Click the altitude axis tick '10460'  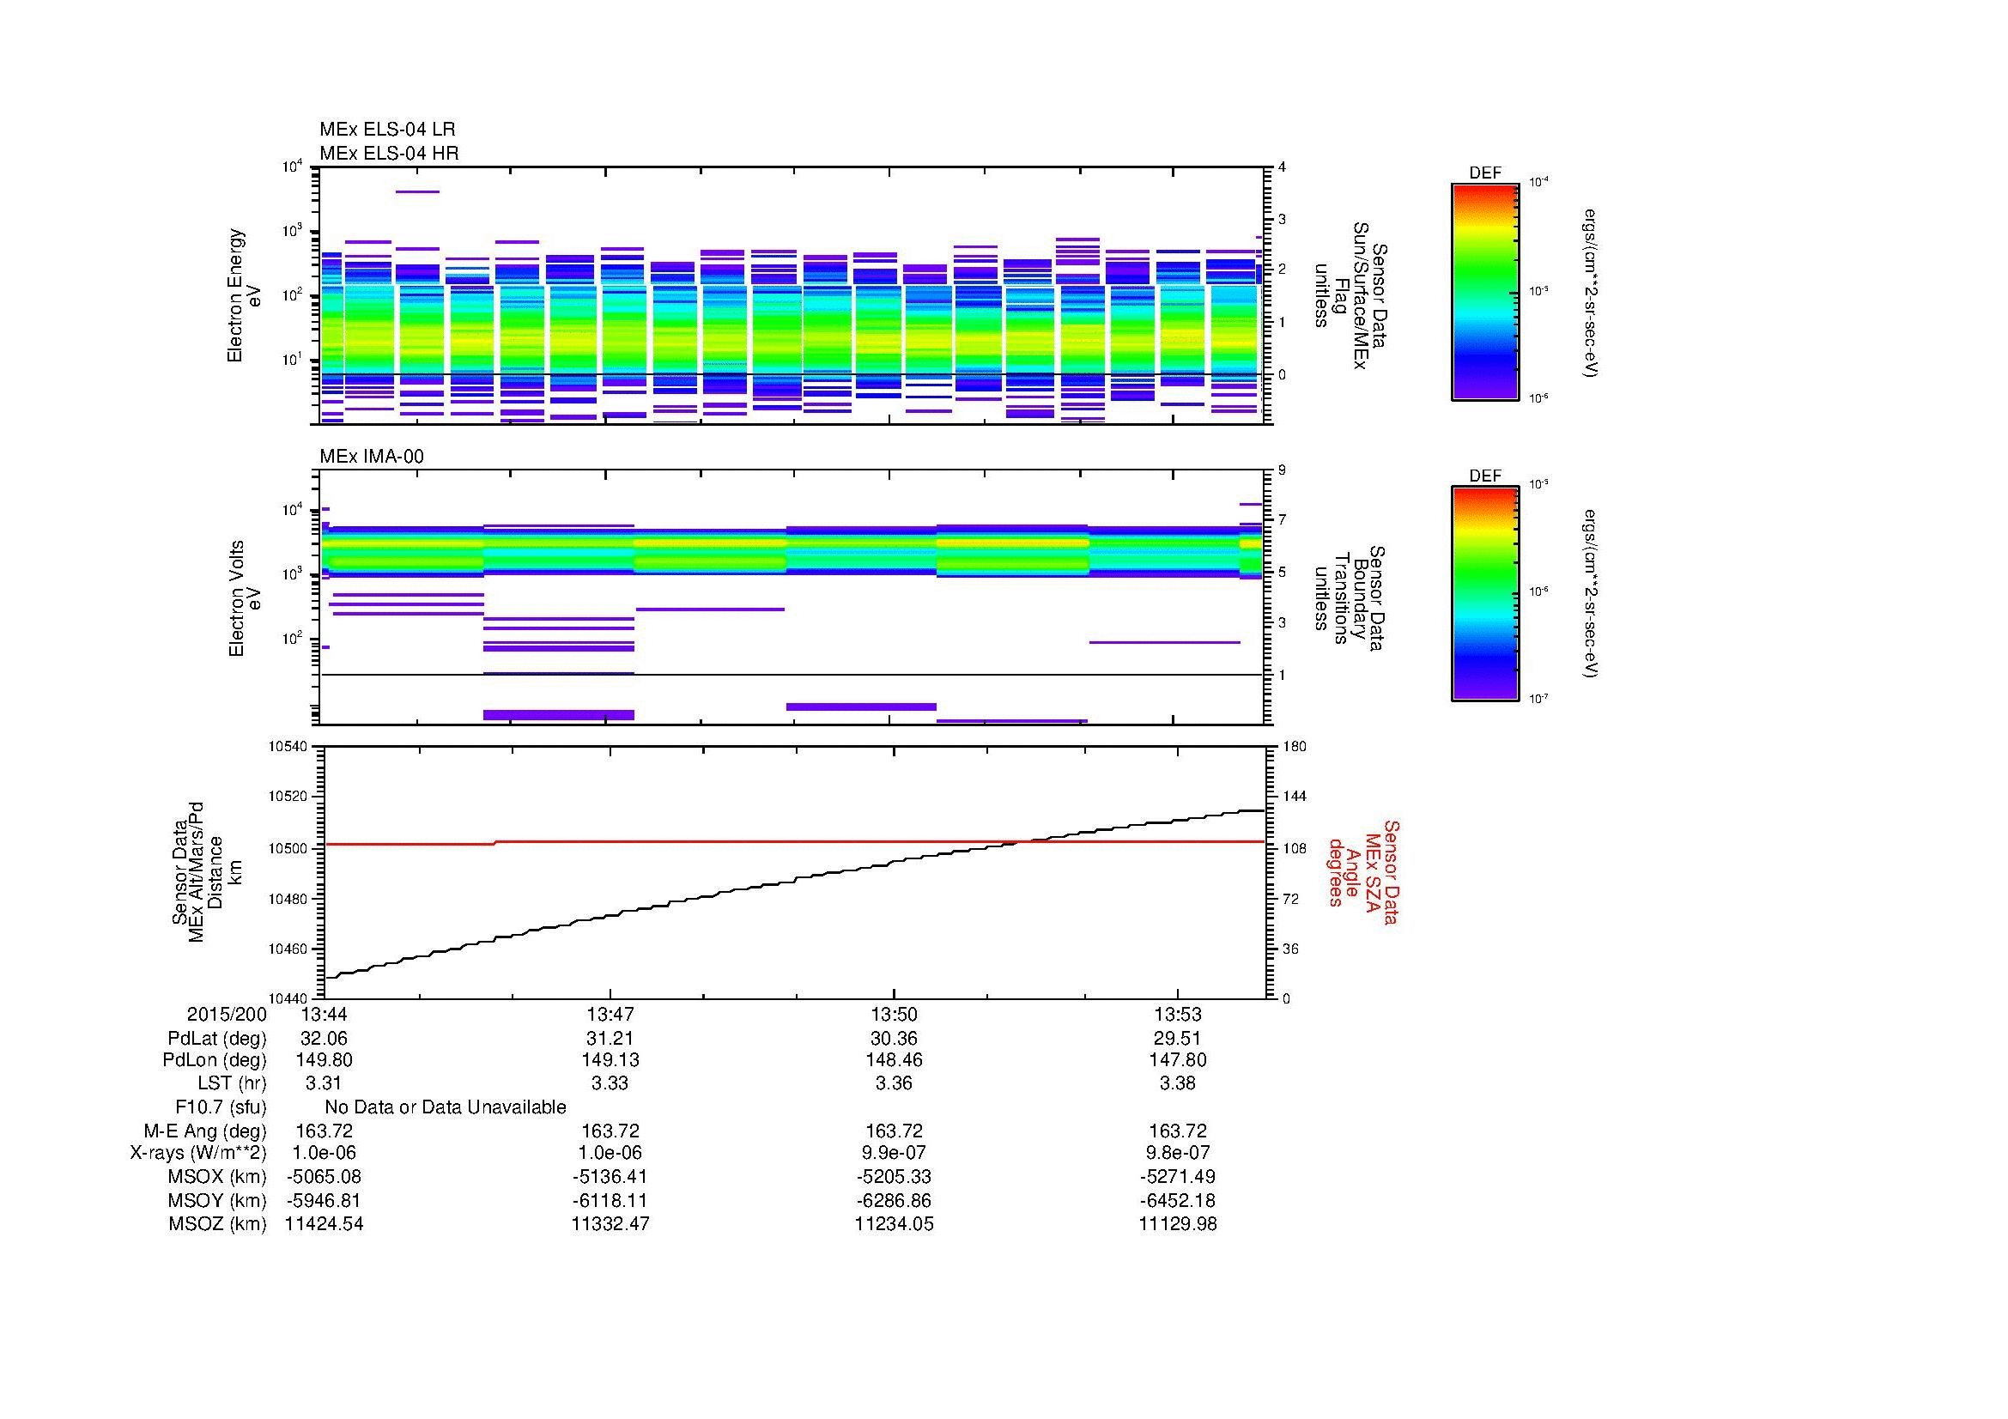tap(288, 949)
